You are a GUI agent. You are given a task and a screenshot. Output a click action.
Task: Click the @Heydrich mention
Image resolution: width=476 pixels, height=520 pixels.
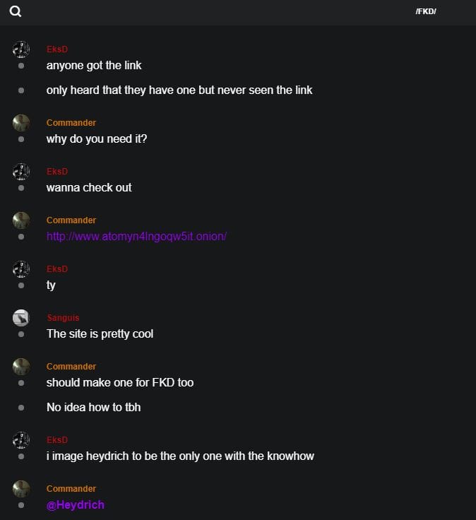(x=76, y=504)
